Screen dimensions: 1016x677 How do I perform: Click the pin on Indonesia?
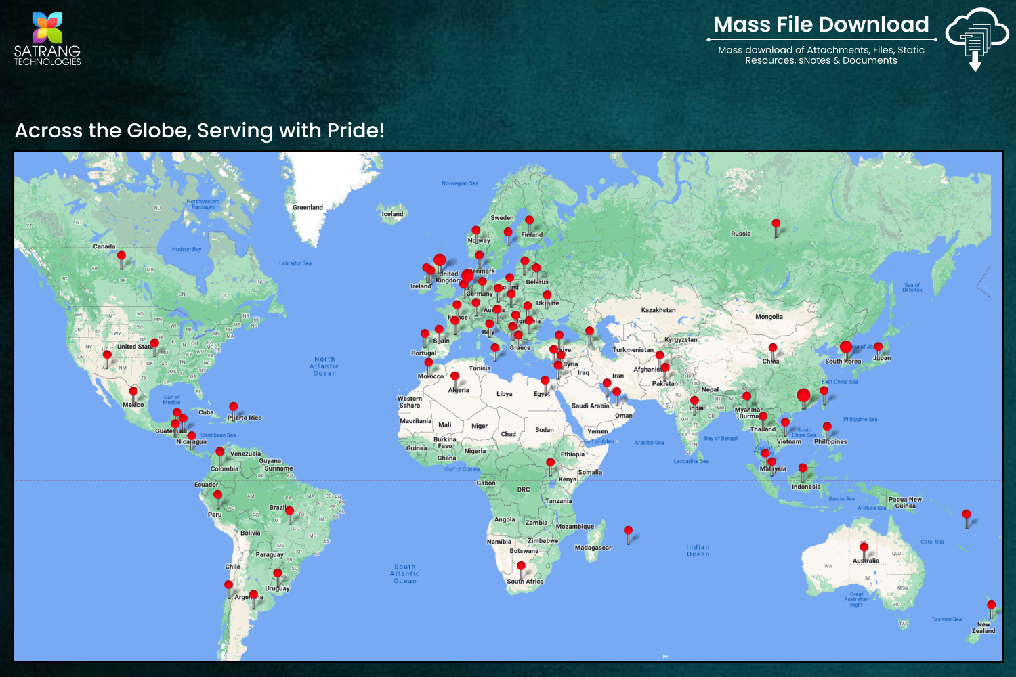click(803, 468)
